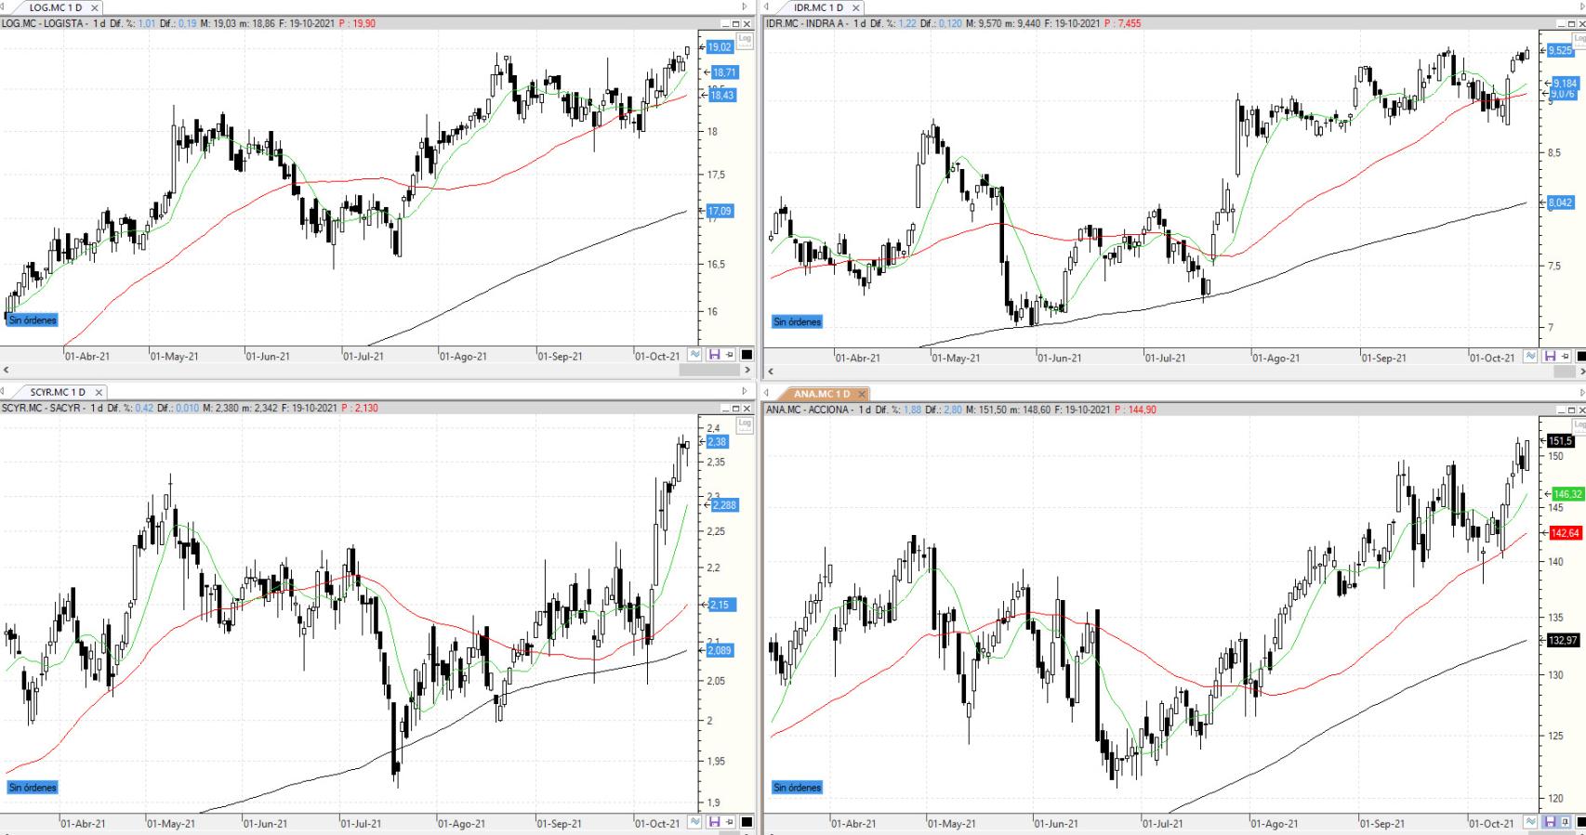Switch to the LOG.MC 1 D tab
The image size is (1586, 835).
pyautogui.click(x=56, y=7)
